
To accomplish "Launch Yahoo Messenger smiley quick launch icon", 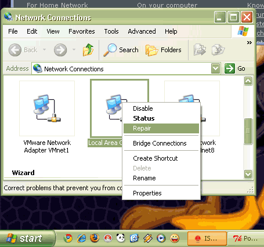I will click(175, 238).
